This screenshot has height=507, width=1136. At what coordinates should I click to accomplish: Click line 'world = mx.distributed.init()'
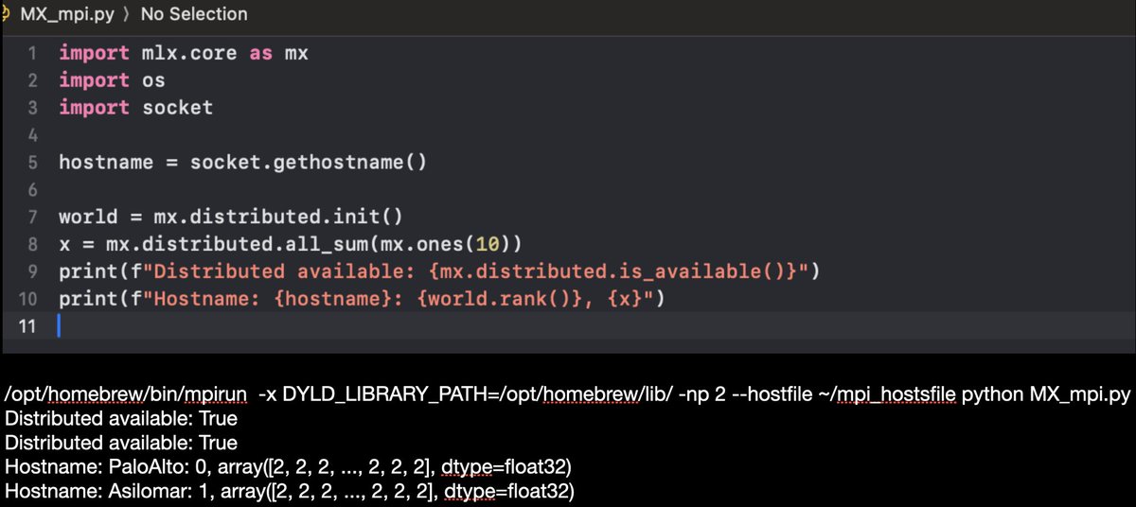pos(231,218)
